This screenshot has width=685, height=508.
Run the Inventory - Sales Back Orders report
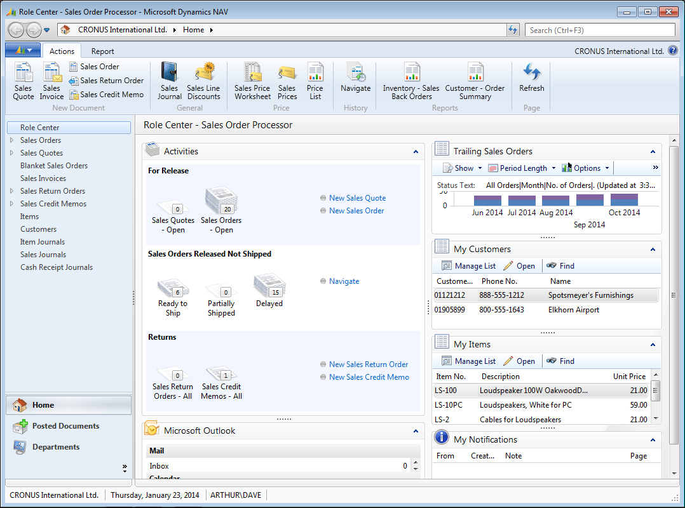point(411,81)
